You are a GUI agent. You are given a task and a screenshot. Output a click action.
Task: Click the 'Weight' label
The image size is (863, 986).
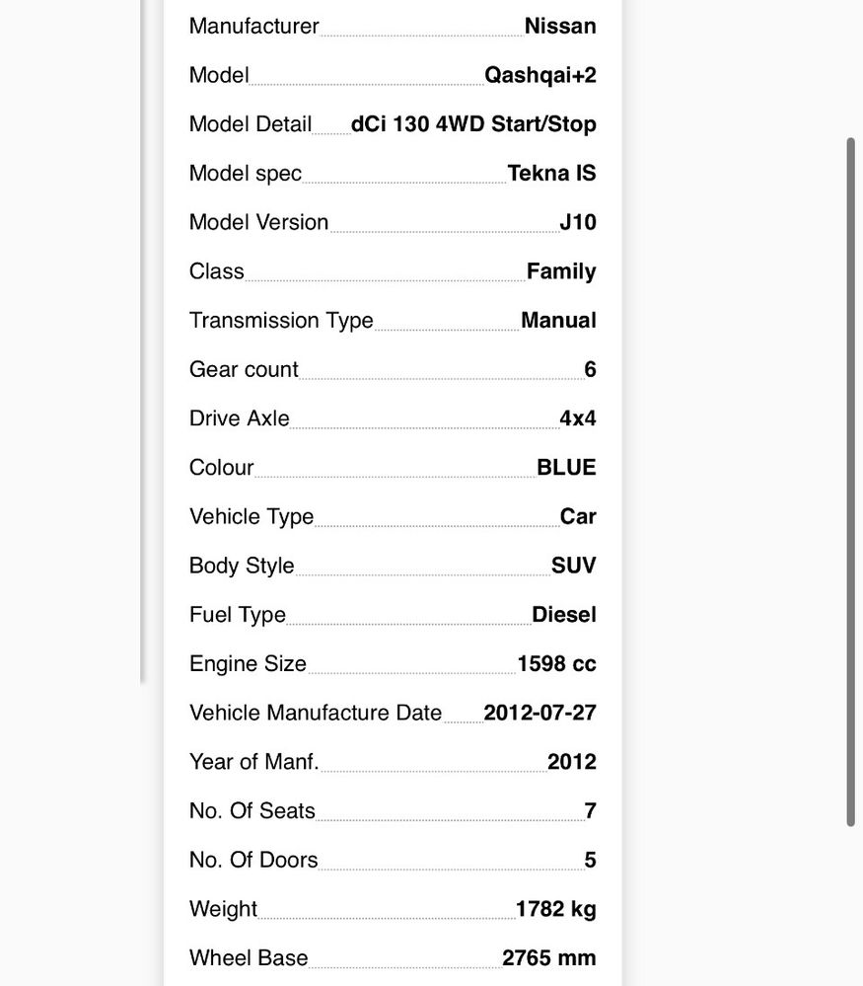tap(223, 909)
